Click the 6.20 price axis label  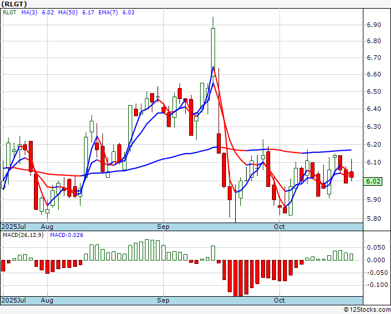coord(374,144)
